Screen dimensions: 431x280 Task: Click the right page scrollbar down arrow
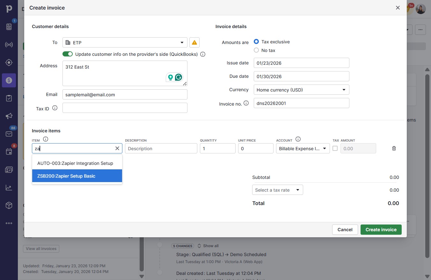tap(427, 276)
